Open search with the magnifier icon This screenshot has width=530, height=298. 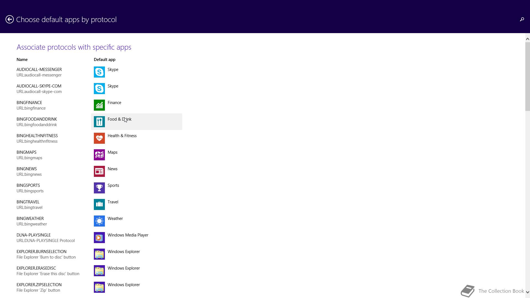pyautogui.click(x=522, y=19)
